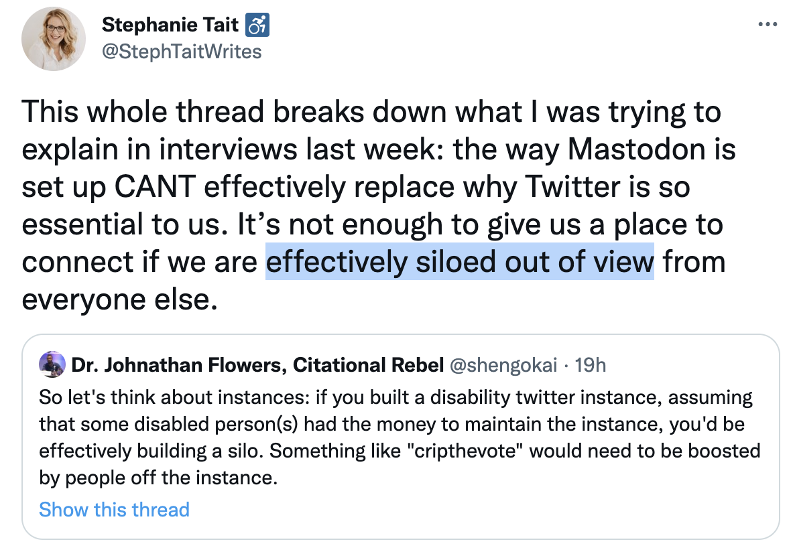
Task: Open the 19h timestamp of quoted tweet
Action: (591, 365)
